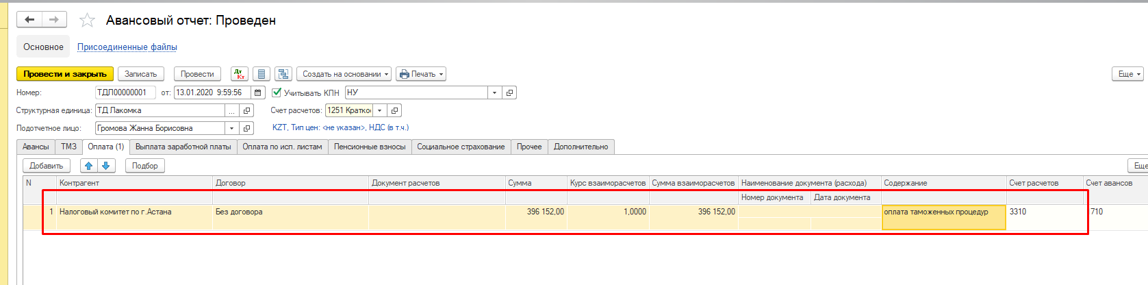Open the ТД Лакомка structural unit record

[x=247, y=110]
